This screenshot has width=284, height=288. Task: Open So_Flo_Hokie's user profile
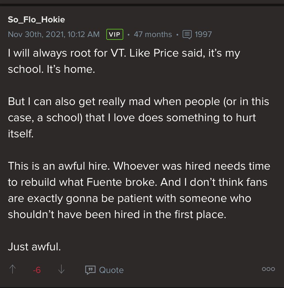point(37,20)
